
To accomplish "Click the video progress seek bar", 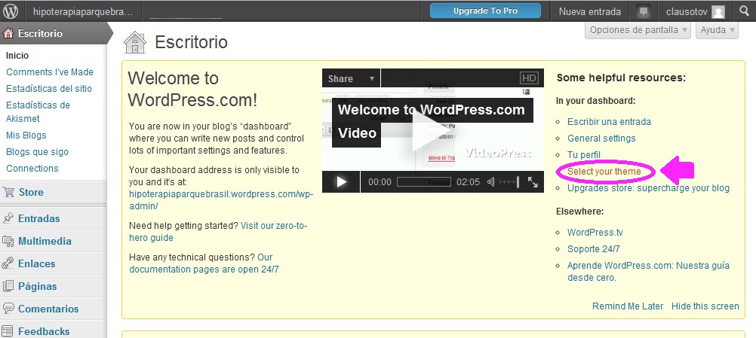I will click(423, 181).
